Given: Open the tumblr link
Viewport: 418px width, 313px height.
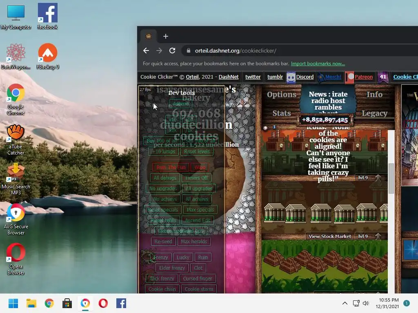Looking at the screenshot, I should click(275, 77).
